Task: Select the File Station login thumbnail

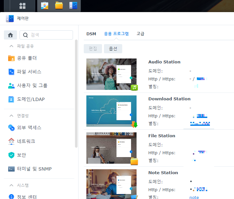Action: tap(111, 148)
